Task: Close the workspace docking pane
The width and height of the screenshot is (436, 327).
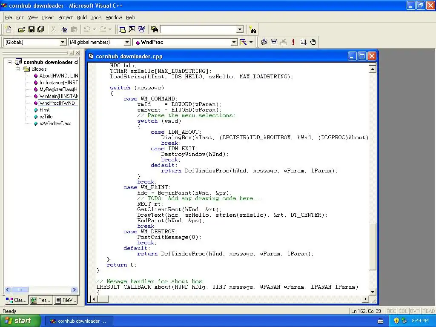Action: coord(77,52)
